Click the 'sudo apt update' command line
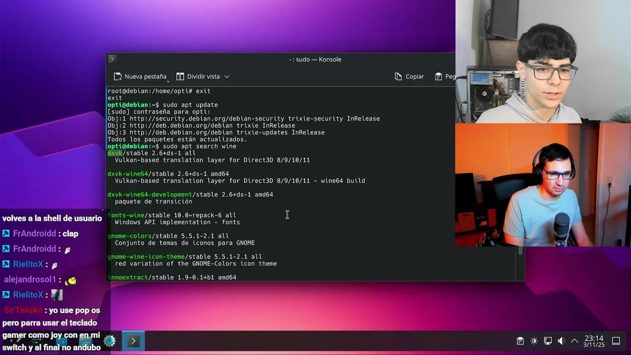631x355 pixels. pos(163,105)
